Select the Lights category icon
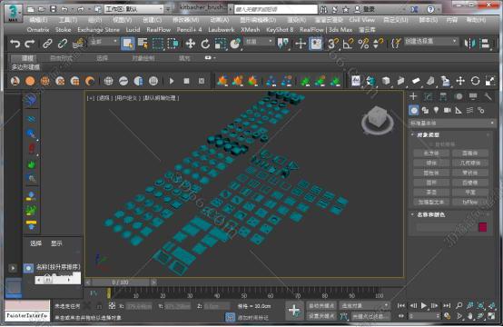The image size is (503, 327). tap(436, 111)
